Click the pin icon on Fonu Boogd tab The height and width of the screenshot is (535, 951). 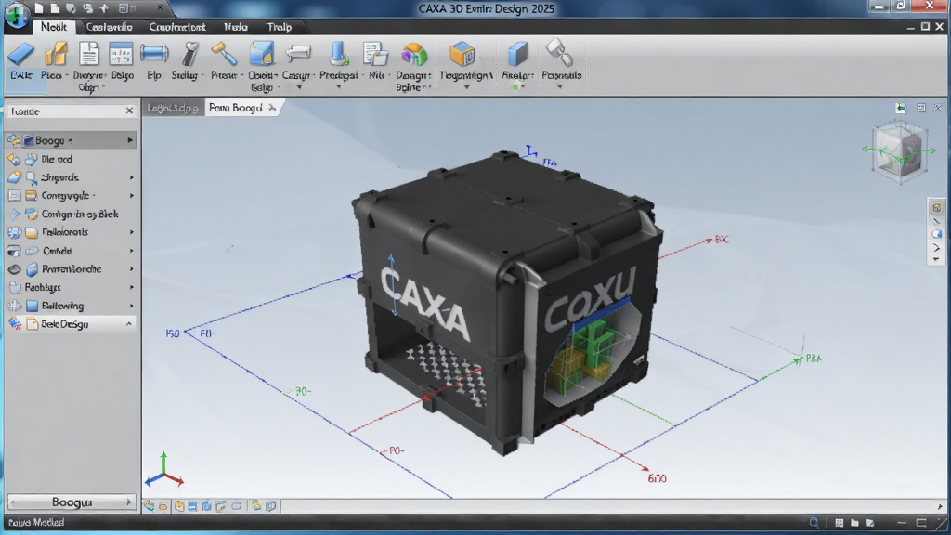272,108
